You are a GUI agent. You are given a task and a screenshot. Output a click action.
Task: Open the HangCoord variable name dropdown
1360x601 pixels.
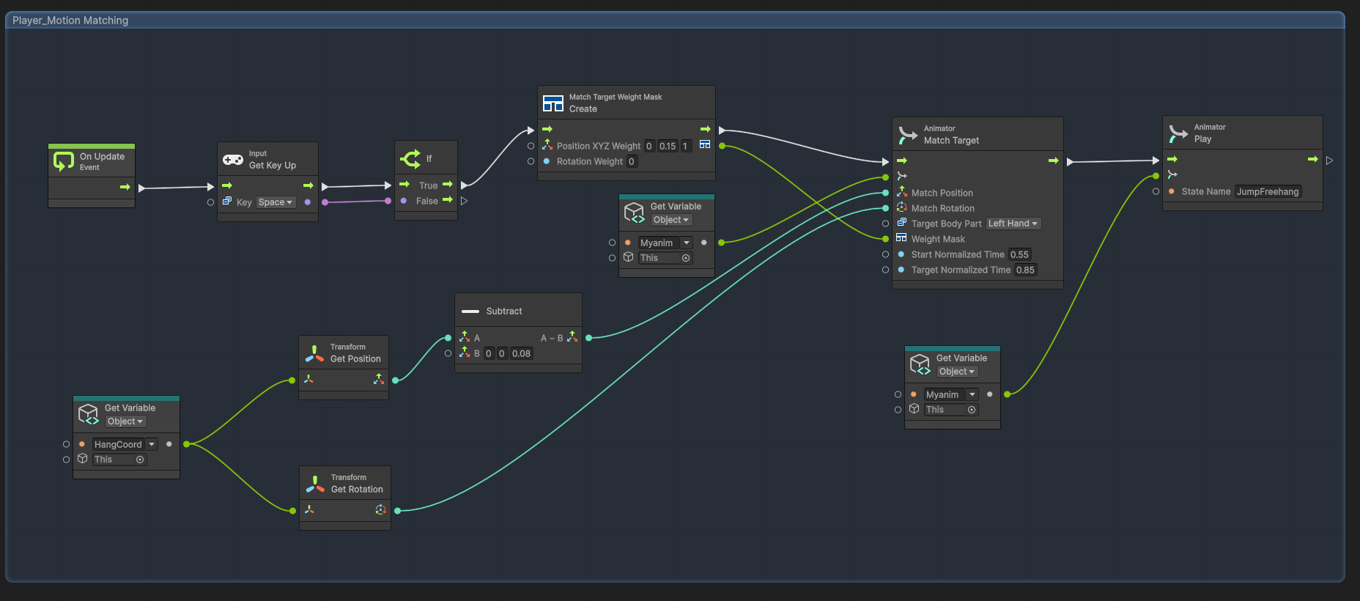click(x=125, y=444)
